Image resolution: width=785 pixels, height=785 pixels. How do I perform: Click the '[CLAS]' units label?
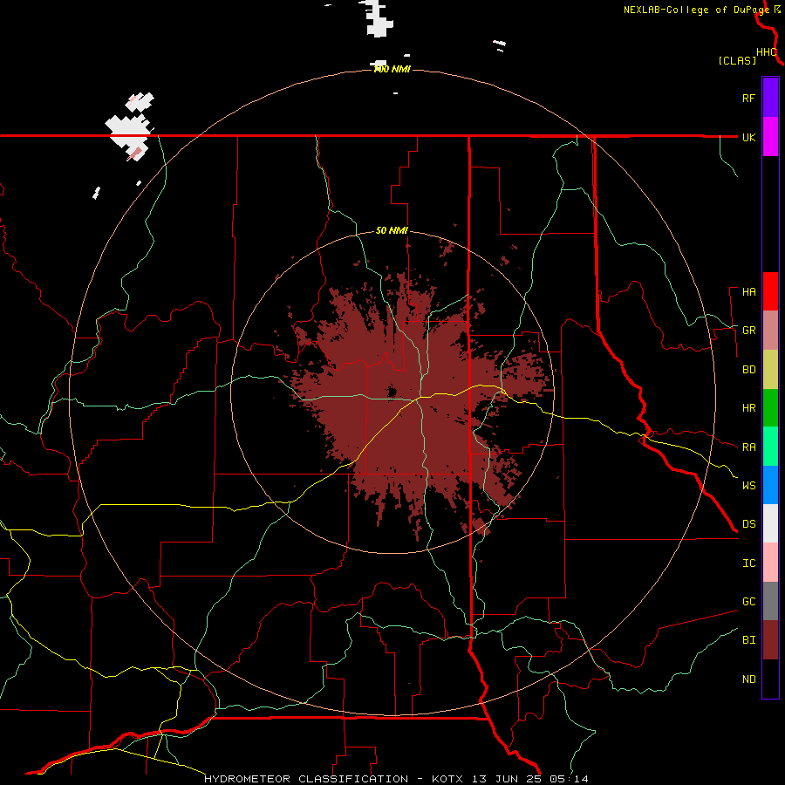click(737, 61)
